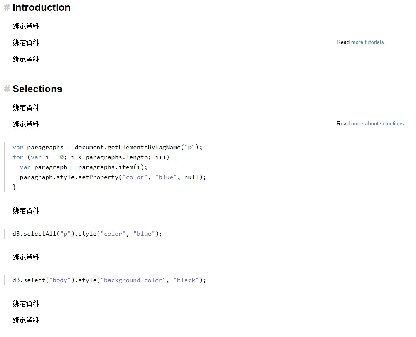Click the getElementsByTagName code line
This screenshot has height=337, width=416.
[x=107, y=147]
